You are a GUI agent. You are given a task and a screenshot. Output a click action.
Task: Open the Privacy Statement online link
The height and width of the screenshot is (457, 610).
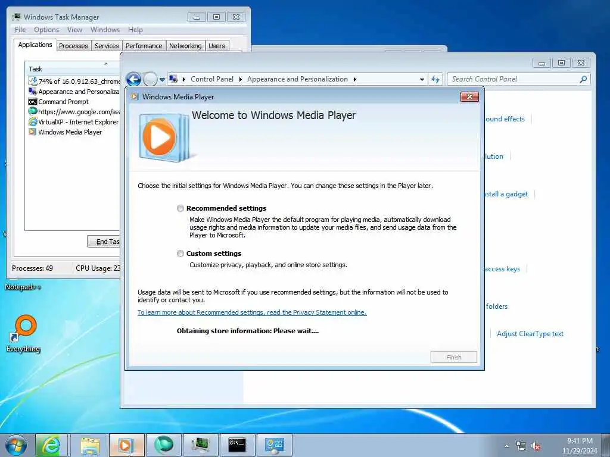(x=252, y=312)
